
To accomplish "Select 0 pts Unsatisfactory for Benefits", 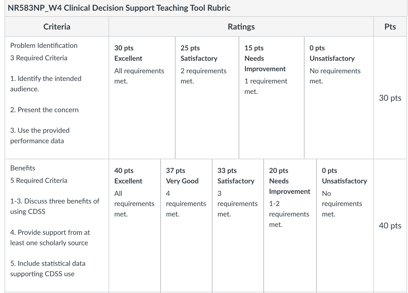I will (345, 225).
